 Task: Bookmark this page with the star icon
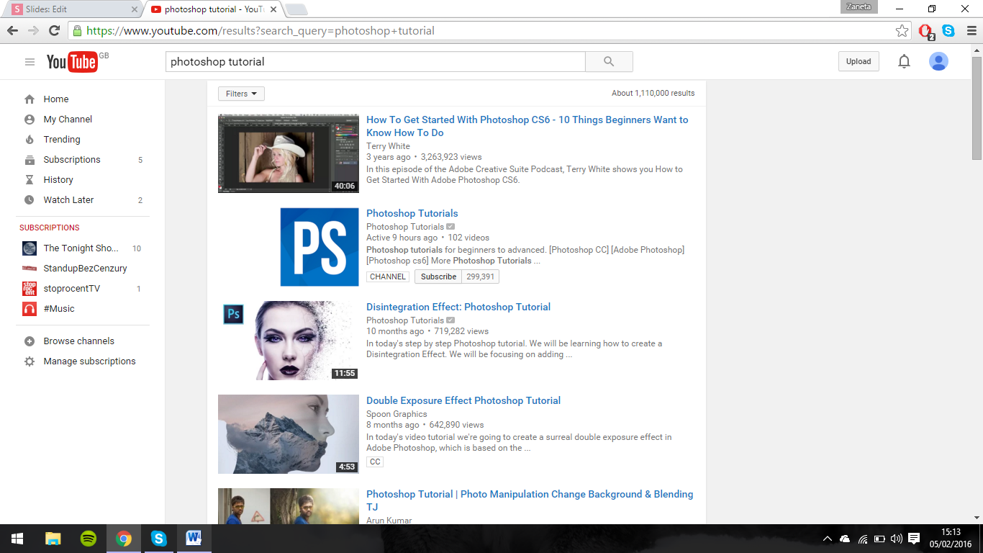[x=902, y=31]
